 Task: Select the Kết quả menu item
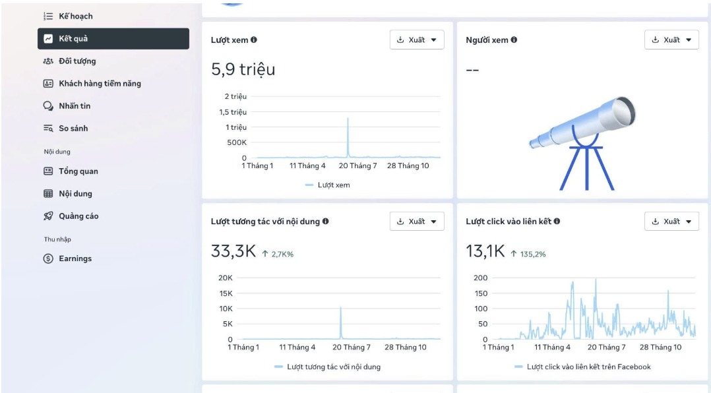pos(113,38)
